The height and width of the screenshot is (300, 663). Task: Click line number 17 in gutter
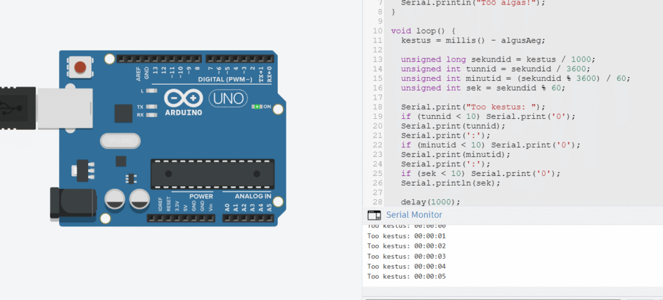coord(377,98)
